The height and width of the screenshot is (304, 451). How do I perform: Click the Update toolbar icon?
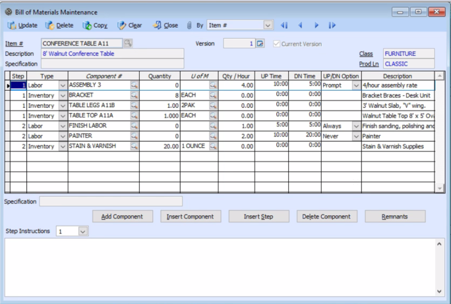pyautogui.click(x=12, y=26)
